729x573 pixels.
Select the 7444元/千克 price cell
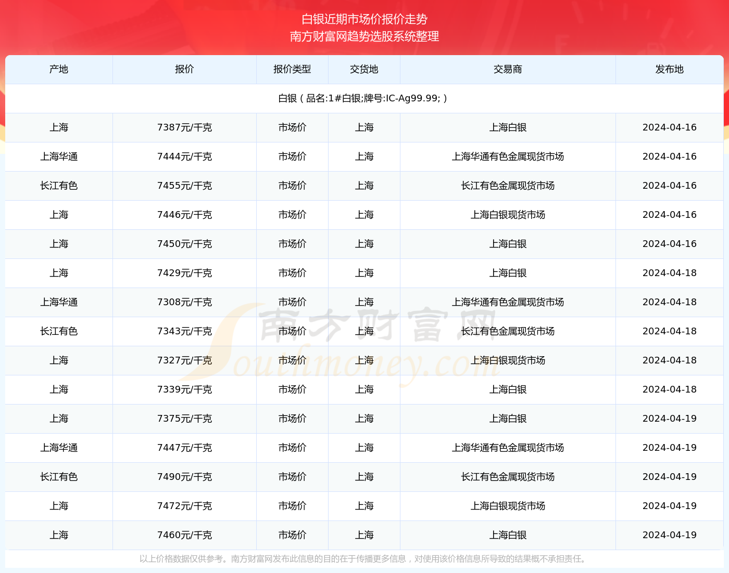point(184,157)
